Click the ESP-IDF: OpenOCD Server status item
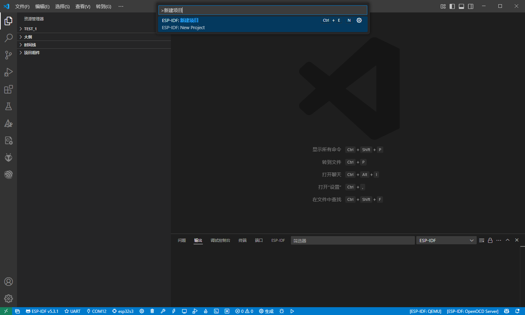 click(x=473, y=311)
